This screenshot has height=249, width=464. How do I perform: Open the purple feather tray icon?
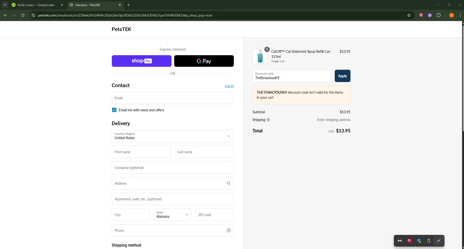(438, 241)
